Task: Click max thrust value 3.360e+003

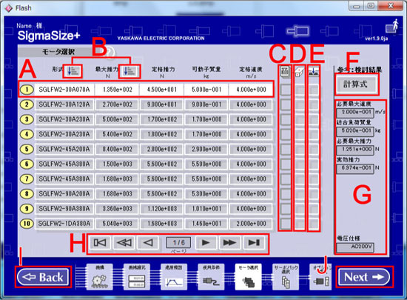Action: 117,209
